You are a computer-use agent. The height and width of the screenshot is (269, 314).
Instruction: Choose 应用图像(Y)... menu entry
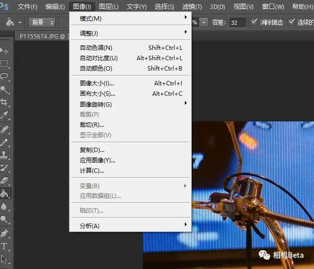(x=130, y=160)
